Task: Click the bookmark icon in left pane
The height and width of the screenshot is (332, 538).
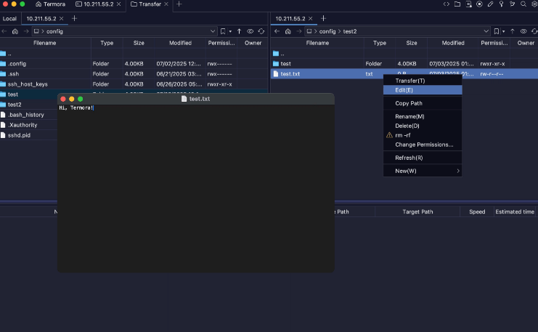Action: (223, 31)
